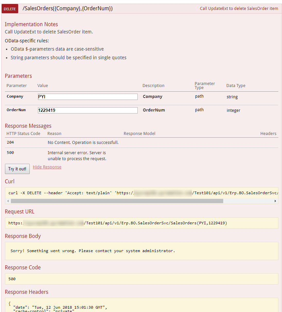Viewport: 282px width, 312px height.
Task: Click the curl -X DELETE command text
Action: coord(143,193)
